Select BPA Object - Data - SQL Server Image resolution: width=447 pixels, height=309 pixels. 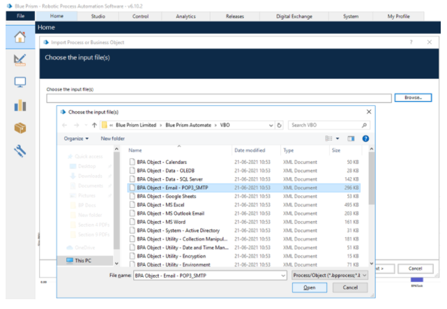tap(244, 179)
